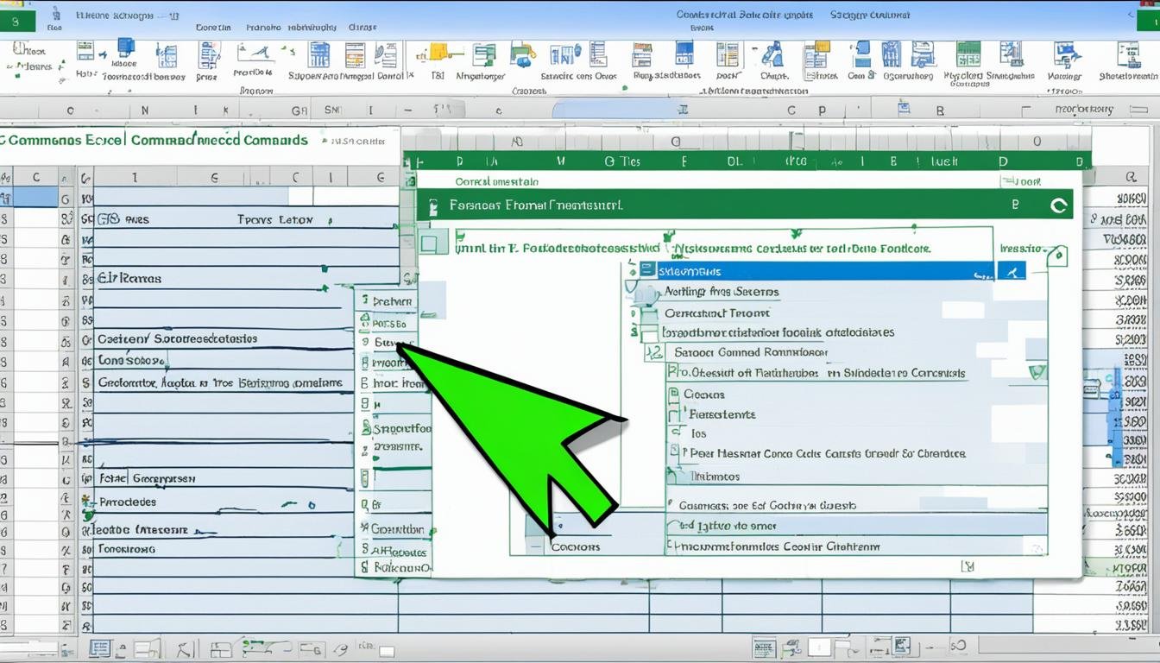Click the green application button at the top-left corner

coord(17,22)
